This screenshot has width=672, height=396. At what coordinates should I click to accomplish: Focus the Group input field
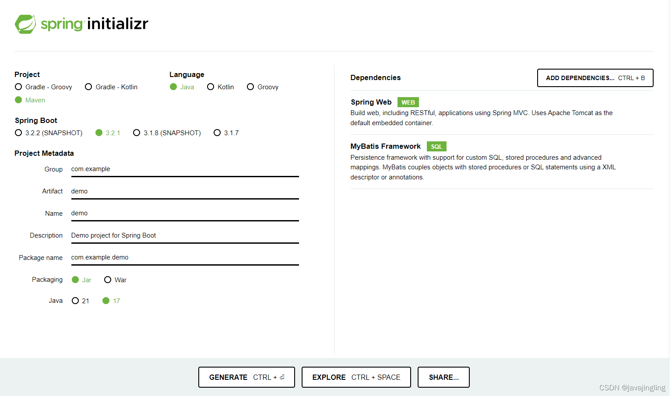coord(185,169)
